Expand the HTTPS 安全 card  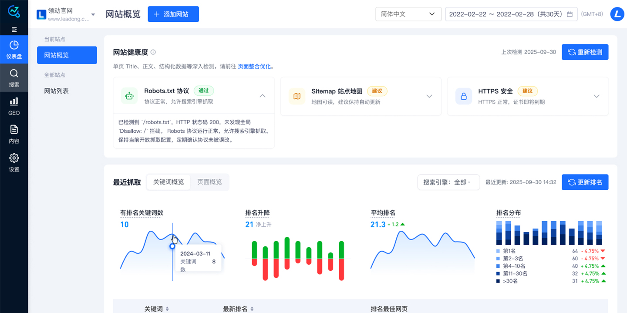597,96
